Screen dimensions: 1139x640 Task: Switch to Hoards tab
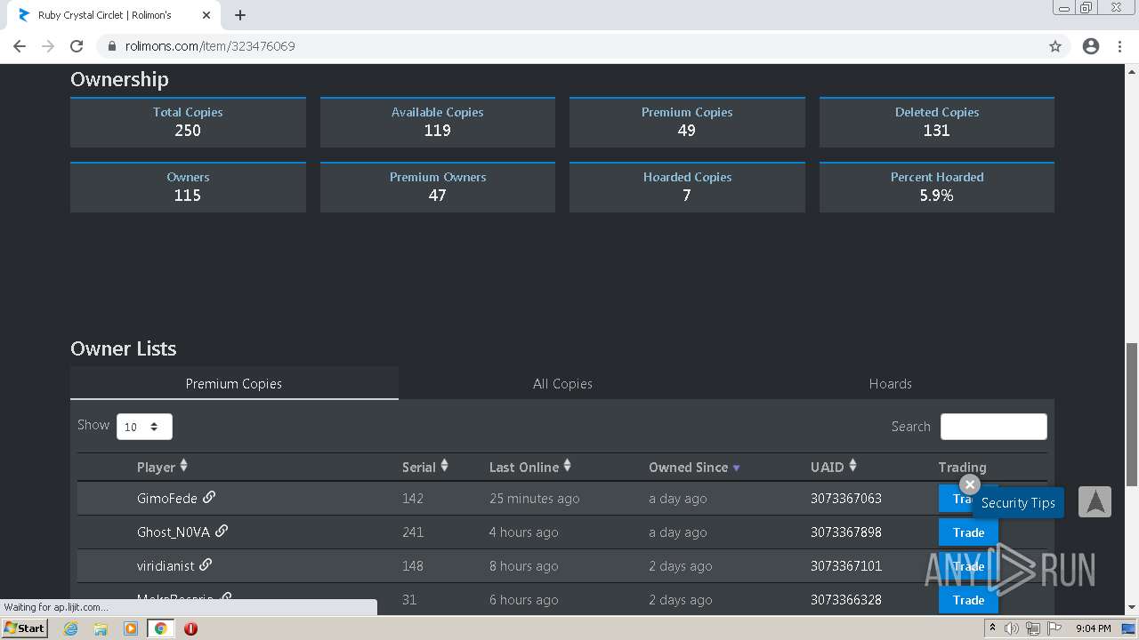pos(891,384)
